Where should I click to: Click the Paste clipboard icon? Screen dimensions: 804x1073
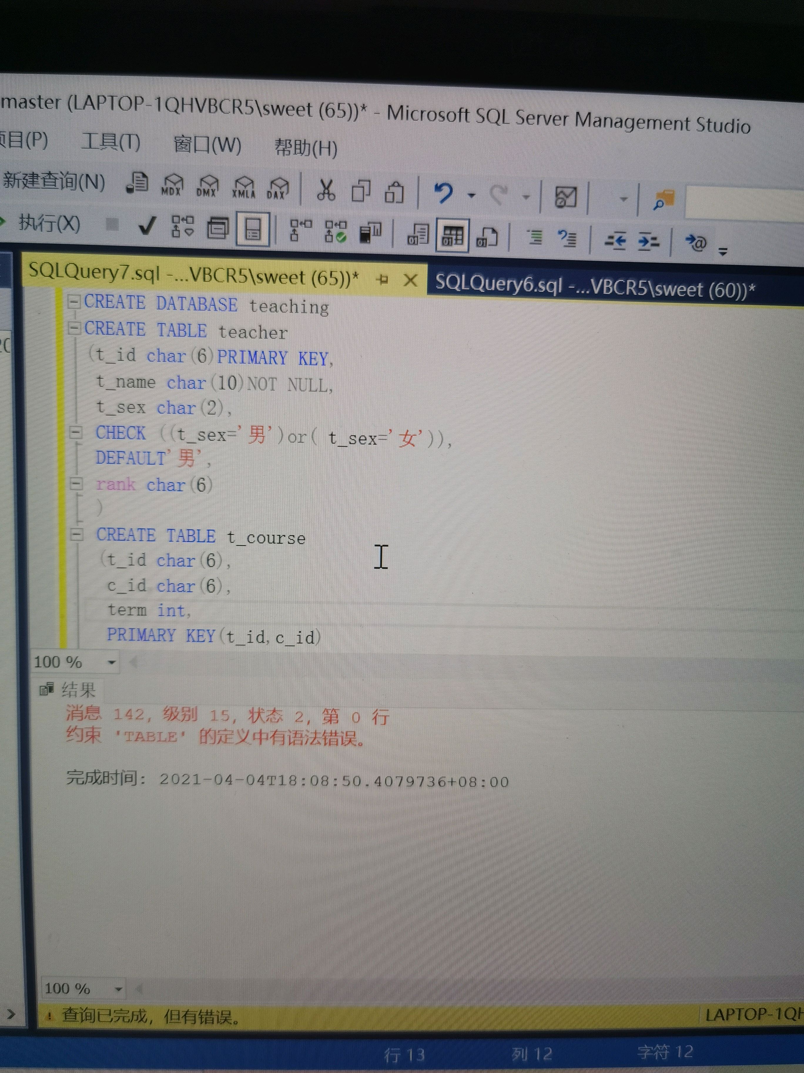(x=394, y=192)
